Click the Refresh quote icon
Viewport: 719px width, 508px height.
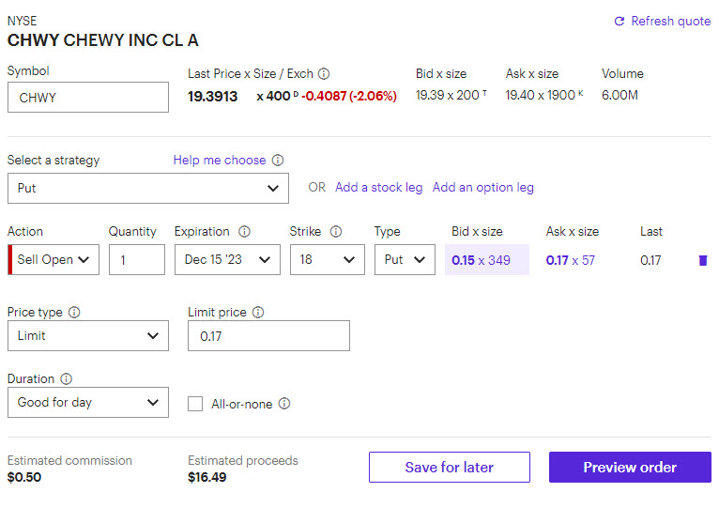click(x=620, y=22)
